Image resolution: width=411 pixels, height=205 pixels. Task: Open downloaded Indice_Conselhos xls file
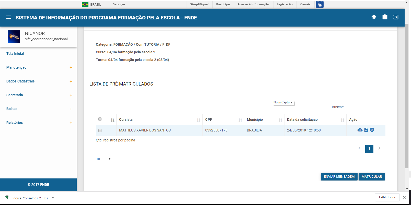tap(30, 198)
